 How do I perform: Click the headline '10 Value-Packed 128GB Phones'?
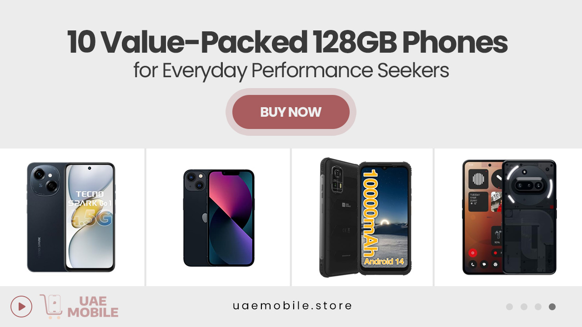point(287,42)
